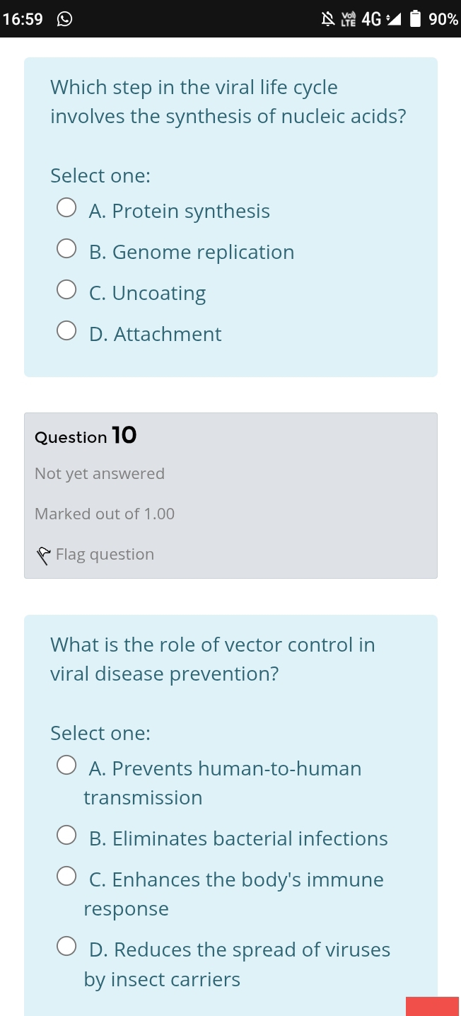Tap the WhatsApp notification icon
Screen dimensions: 461x1016
(64, 19)
